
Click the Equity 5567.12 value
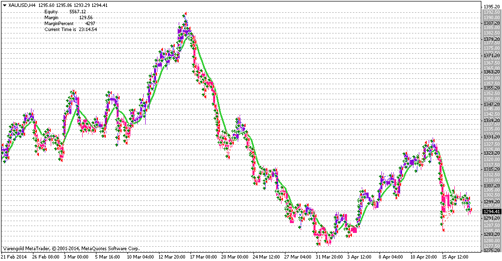point(77,11)
